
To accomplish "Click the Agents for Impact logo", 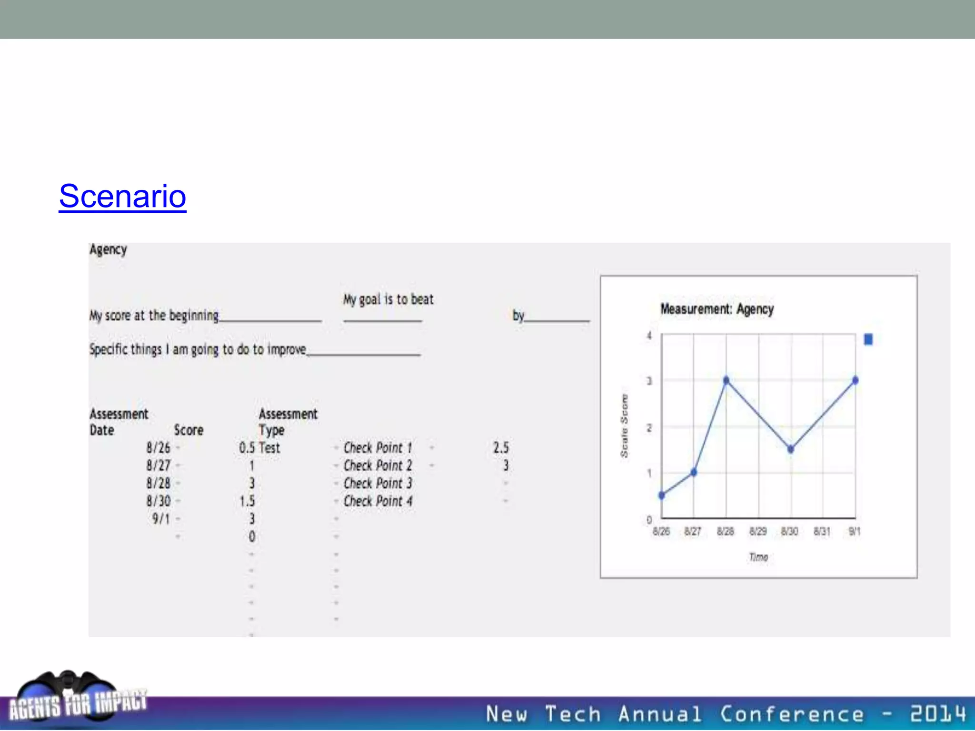I will point(76,700).
